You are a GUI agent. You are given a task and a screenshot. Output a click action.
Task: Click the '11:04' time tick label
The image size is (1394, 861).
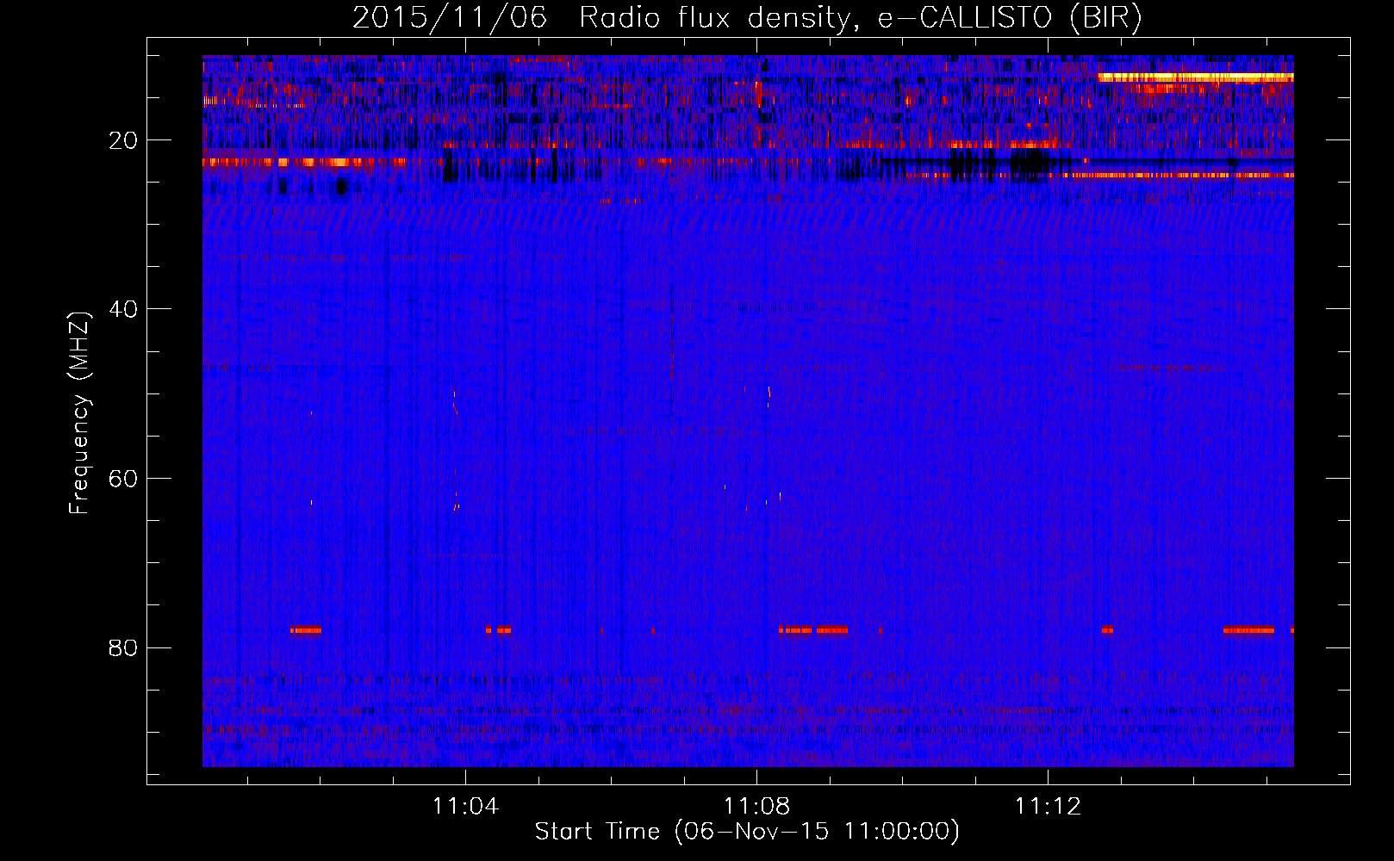(465, 807)
